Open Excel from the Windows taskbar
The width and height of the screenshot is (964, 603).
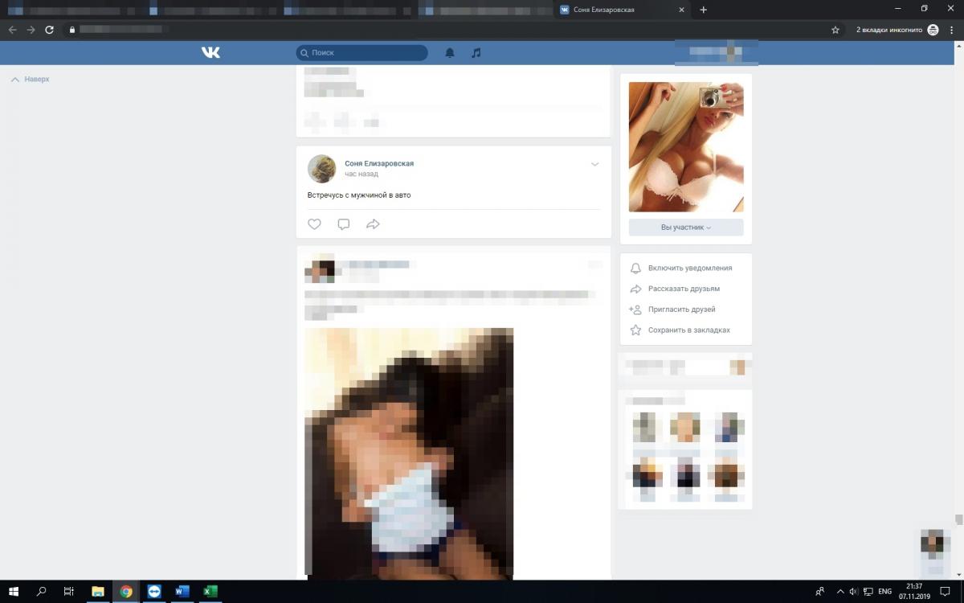coord(210,592)
